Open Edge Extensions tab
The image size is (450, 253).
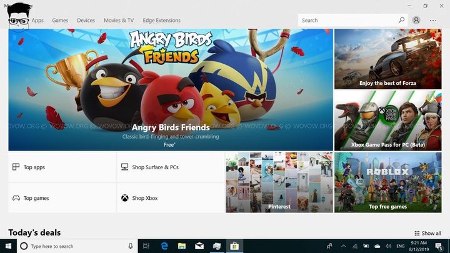point(162,21)
